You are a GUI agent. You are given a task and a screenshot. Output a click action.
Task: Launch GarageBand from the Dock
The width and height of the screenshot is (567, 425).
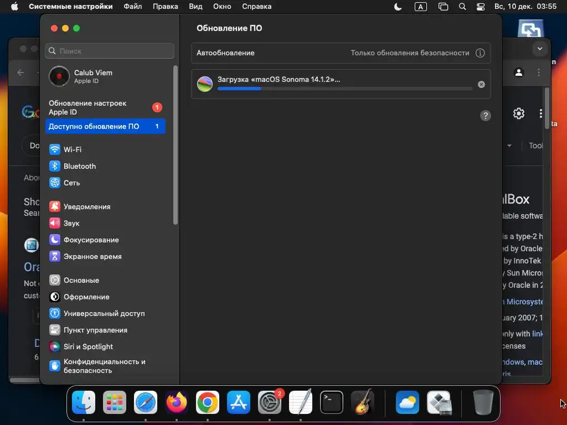coord(363,402)
